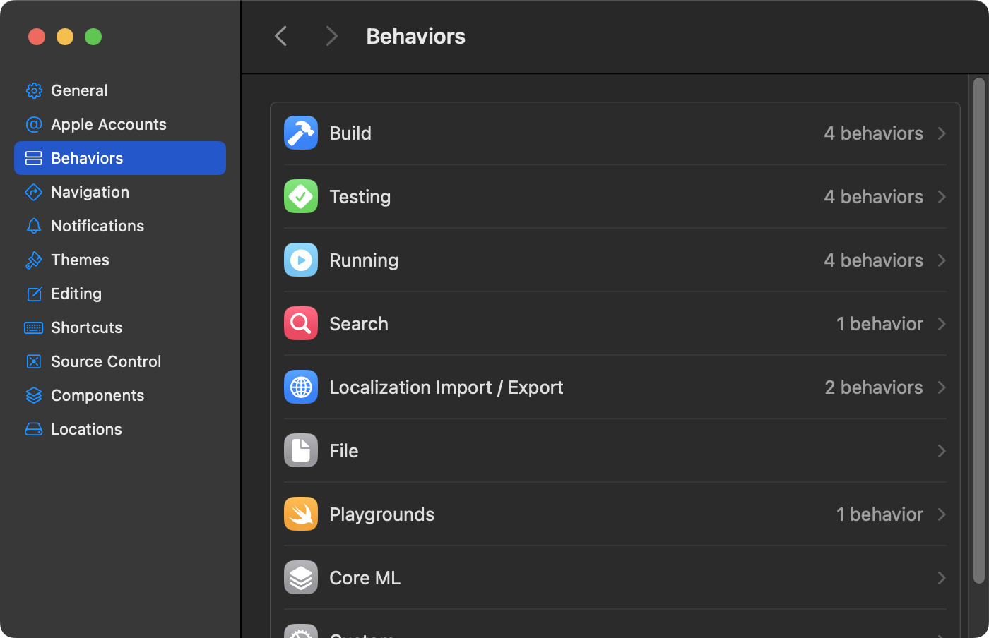Click the Core ML layers icon
This screenshot has height=638, width=989.
tap(301, 578)
